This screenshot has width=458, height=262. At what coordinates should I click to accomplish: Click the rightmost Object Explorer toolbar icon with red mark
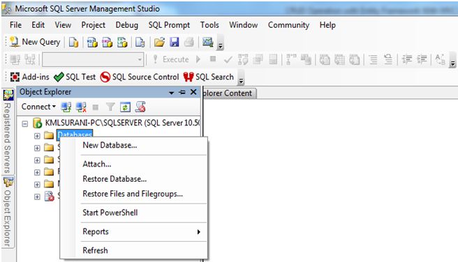click(x=140, y=107)
